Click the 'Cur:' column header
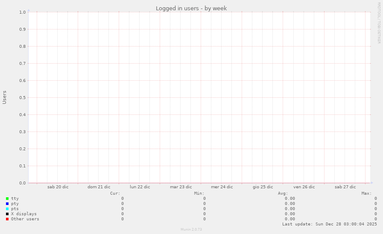Screen dimensions: 383x234 pos(115,193)
